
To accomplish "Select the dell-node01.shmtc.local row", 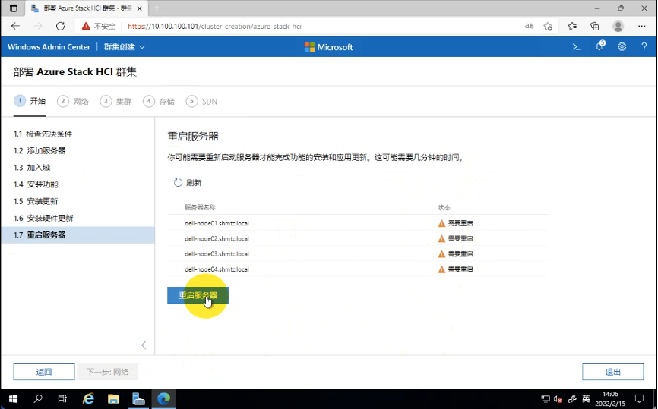I will 359,223.
